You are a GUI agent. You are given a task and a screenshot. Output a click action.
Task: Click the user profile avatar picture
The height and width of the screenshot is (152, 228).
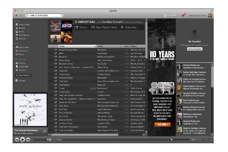(210, 15)
